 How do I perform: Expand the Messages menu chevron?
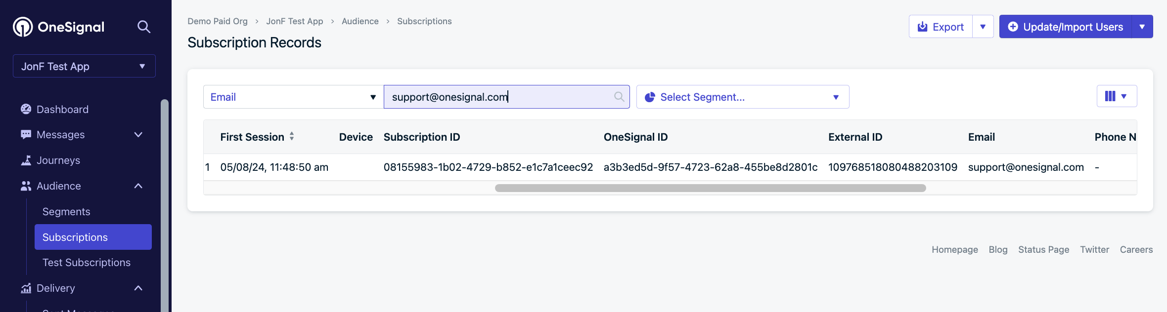pyautogui.click(x=138, y=135)
